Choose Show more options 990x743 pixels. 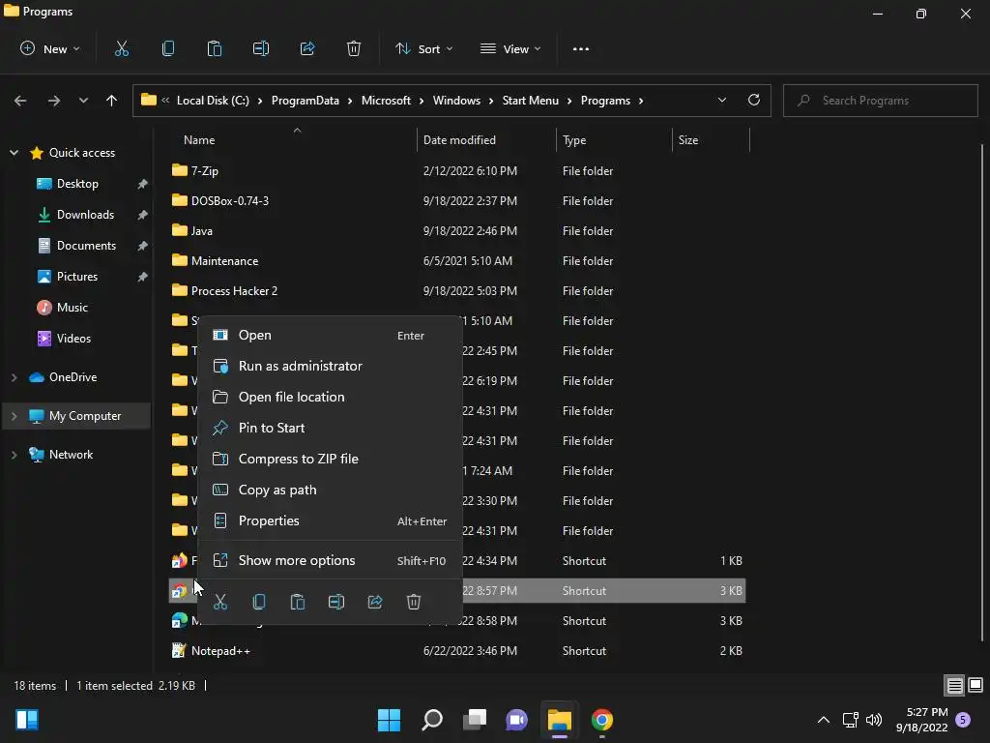pyautogui.click(x=331, y=560)
